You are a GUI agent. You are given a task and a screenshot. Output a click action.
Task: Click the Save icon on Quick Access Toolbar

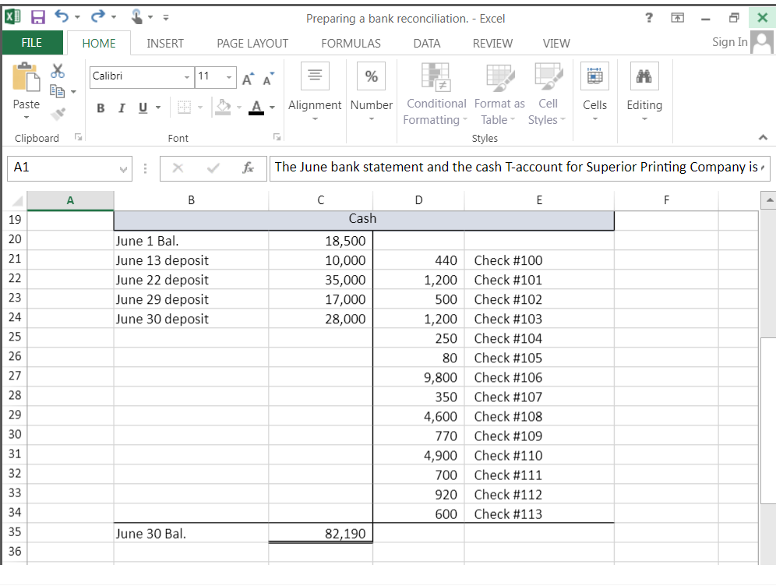tap(40, 15)
